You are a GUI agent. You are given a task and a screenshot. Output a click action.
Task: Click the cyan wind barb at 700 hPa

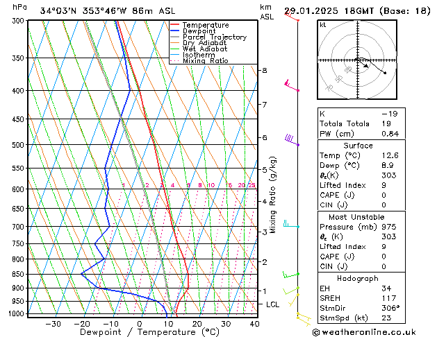291,224
